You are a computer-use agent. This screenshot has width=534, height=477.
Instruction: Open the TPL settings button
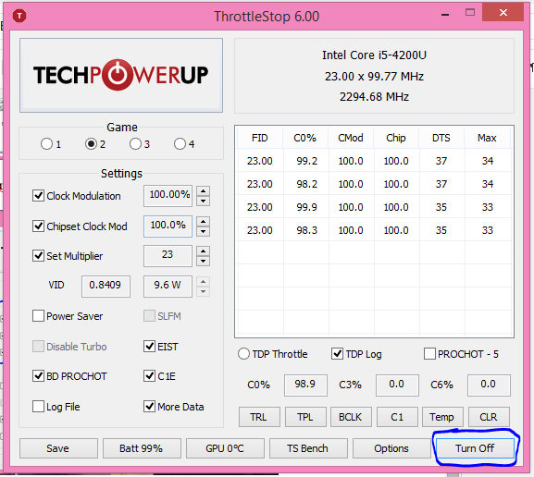305,417
